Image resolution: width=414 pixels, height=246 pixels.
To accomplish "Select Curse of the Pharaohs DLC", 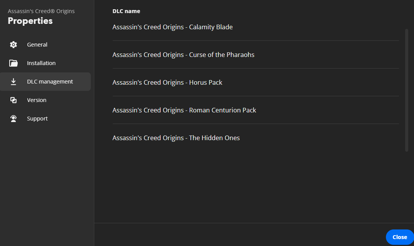I will click(x=183, y=55).
